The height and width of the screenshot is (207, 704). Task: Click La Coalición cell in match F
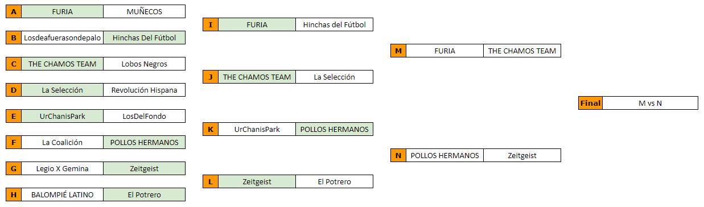pos(63,142)
